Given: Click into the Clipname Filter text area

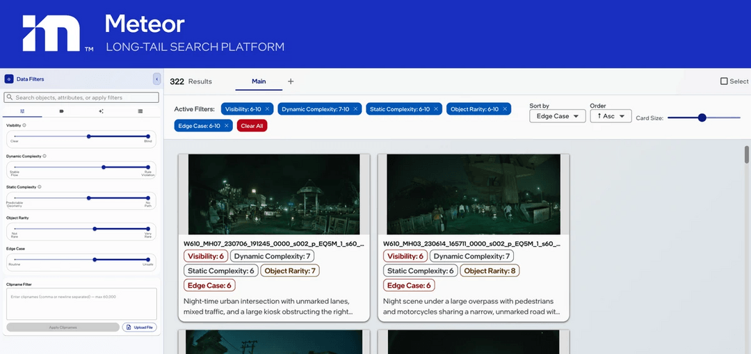Looking at the screenshot, I should (x=81, y=304).
